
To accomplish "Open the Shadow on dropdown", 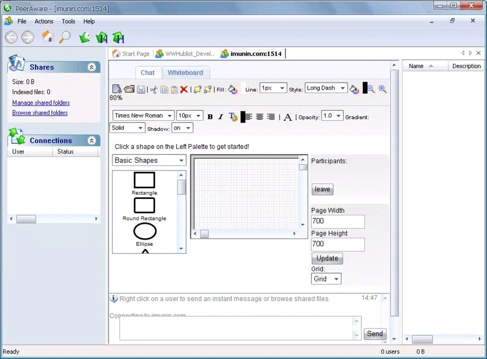I will (182, 128).
